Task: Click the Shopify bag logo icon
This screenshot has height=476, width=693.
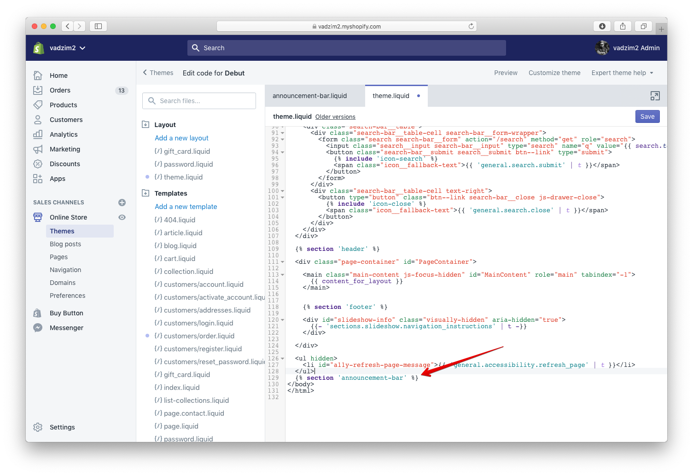Action: pos(39,48)
